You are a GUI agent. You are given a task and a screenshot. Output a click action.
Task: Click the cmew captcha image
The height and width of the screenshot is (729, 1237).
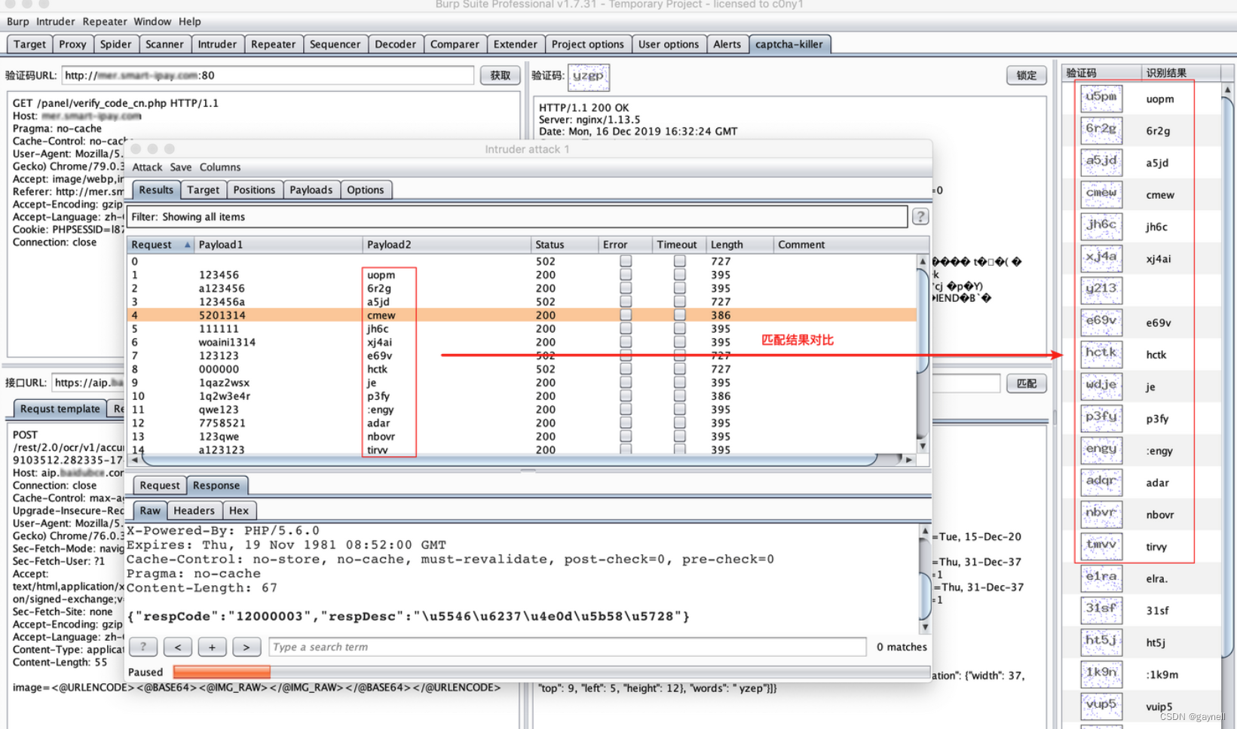(1101, 194)
